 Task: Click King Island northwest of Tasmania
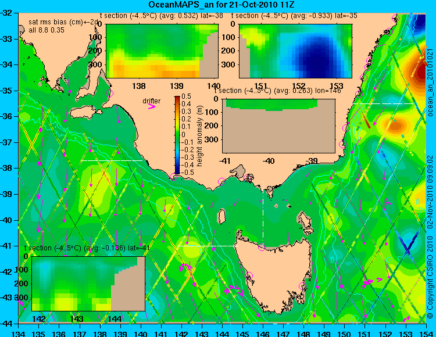coord(221,216)
